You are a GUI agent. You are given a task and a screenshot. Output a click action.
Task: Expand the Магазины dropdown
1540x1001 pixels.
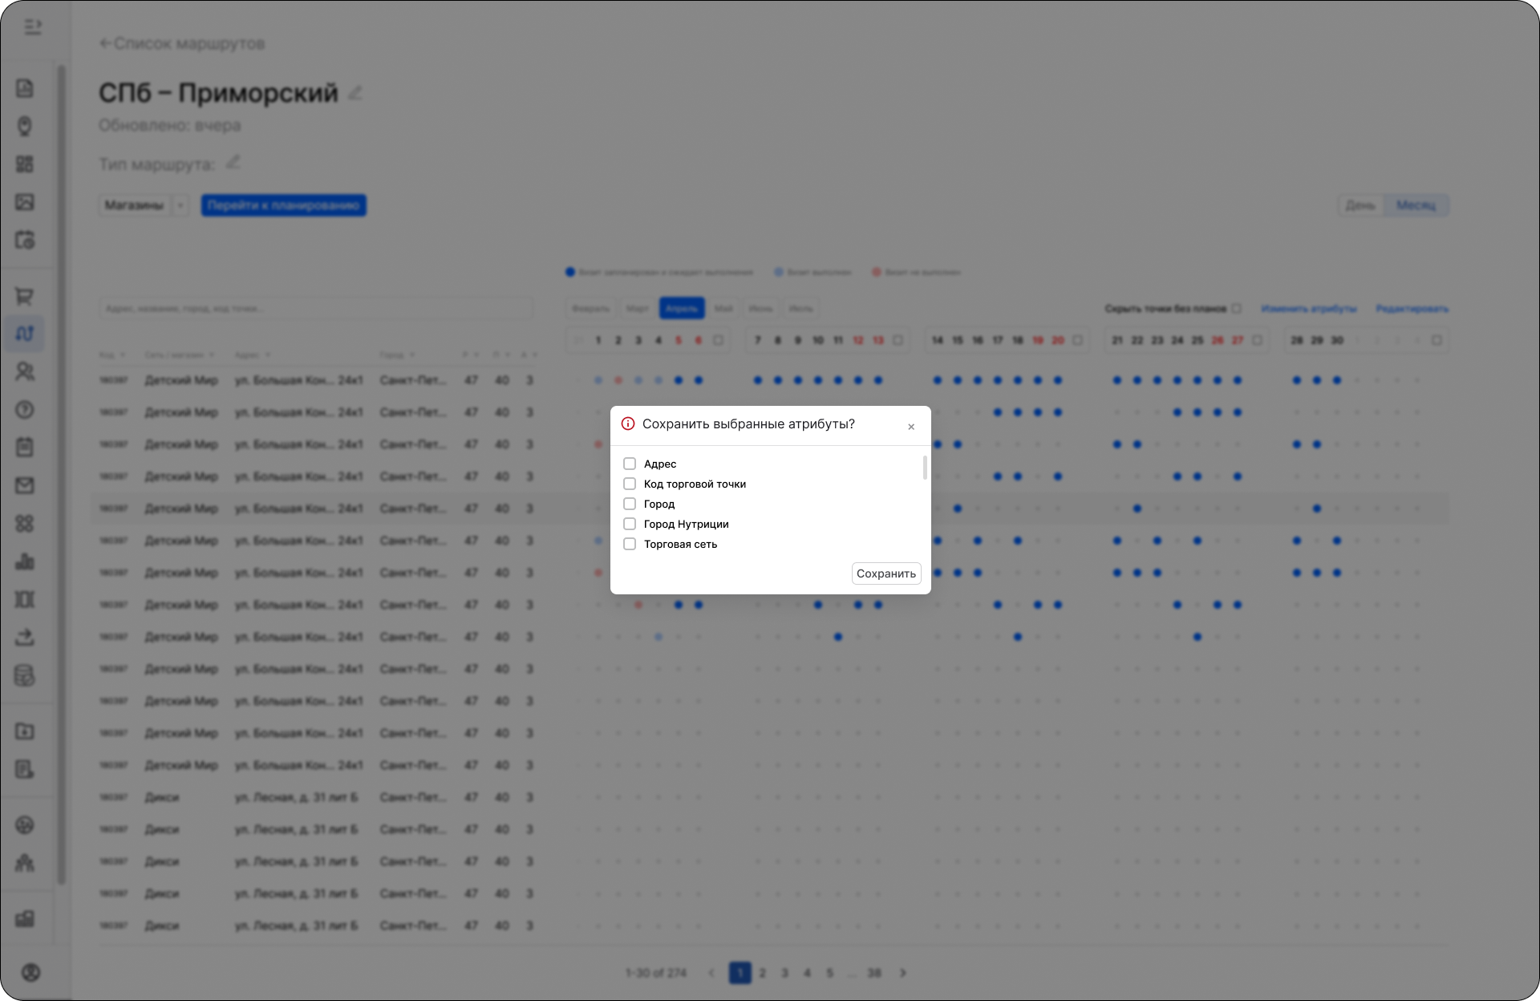180,205
